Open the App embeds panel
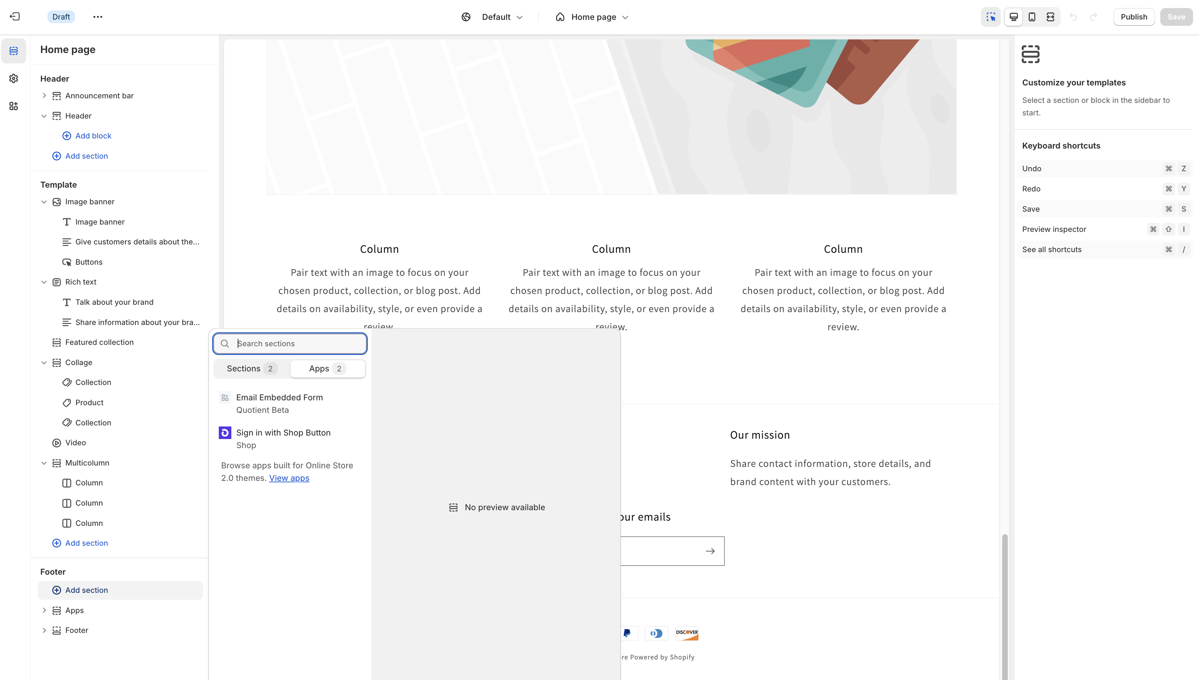The image size is (1199, 680). [14, 106]
